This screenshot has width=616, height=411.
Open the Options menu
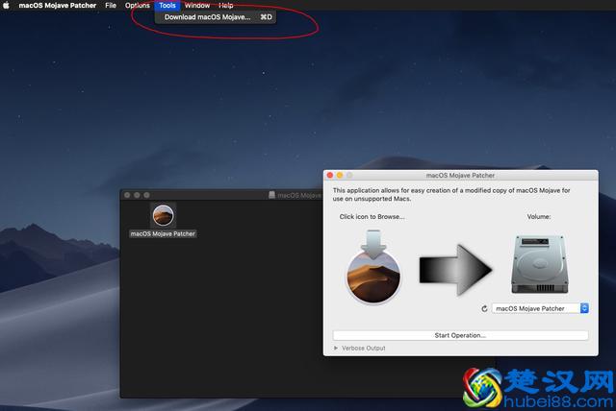(137, 5)
